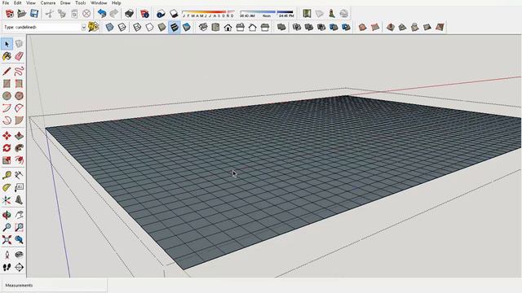Choose the Protractor tool

7,188
